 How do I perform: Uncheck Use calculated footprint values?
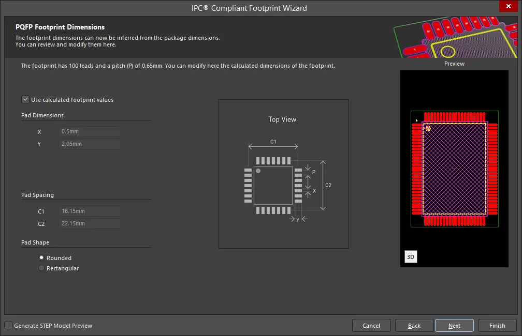(x=25, y=99)
